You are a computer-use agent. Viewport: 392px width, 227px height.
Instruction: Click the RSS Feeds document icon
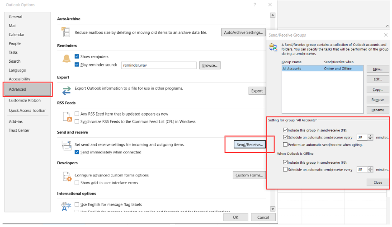(67, 117)
